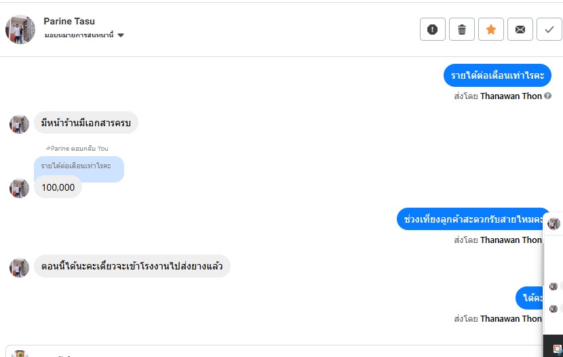Click avatar next to the factory message
Screen dimensions: 563x357
(x=19, y=267)
